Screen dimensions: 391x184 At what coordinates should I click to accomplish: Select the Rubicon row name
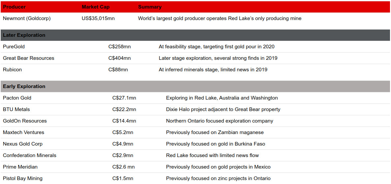12,70
